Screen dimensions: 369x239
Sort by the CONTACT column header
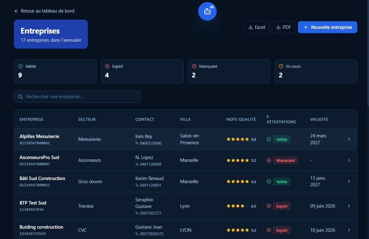coord(145,119)
